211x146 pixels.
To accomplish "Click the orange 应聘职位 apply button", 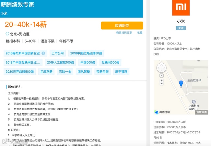I will [122, 25].
